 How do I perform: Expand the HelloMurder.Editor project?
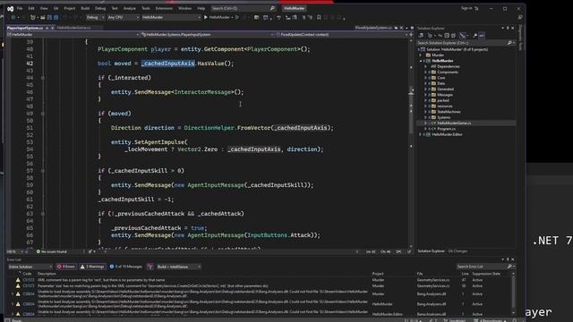420,134
